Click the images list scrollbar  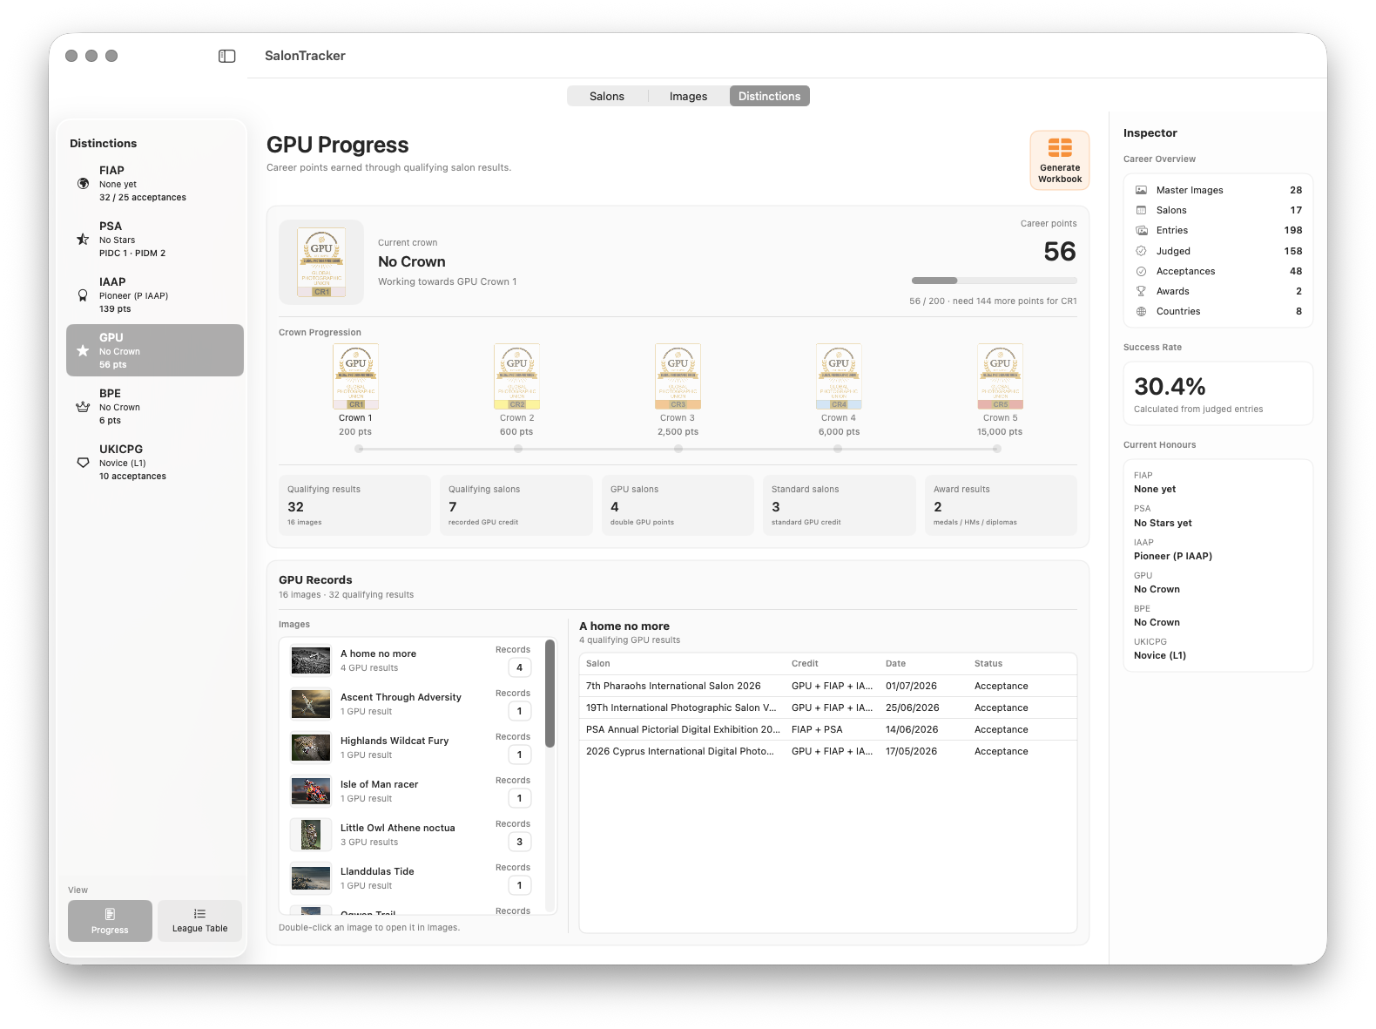click(550, 694)
